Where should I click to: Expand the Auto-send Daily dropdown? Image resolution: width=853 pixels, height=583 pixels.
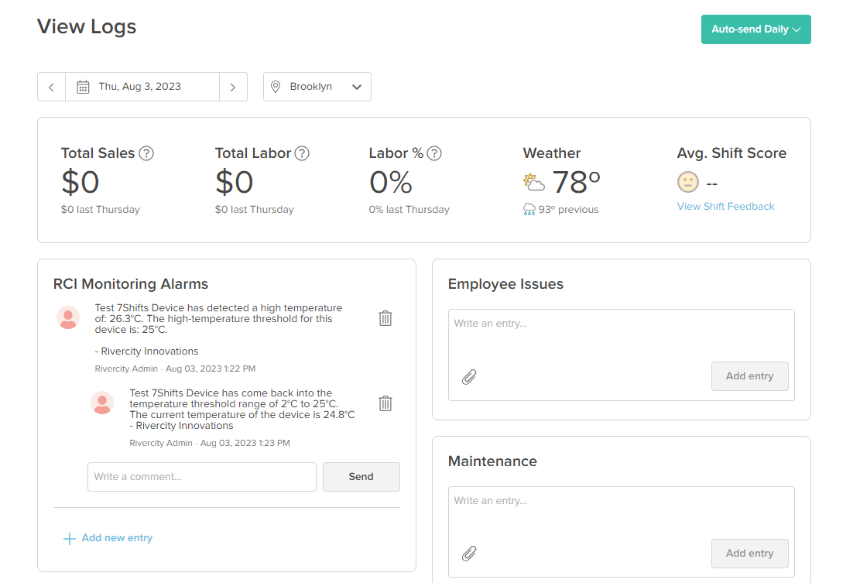[x=755, y=29]
